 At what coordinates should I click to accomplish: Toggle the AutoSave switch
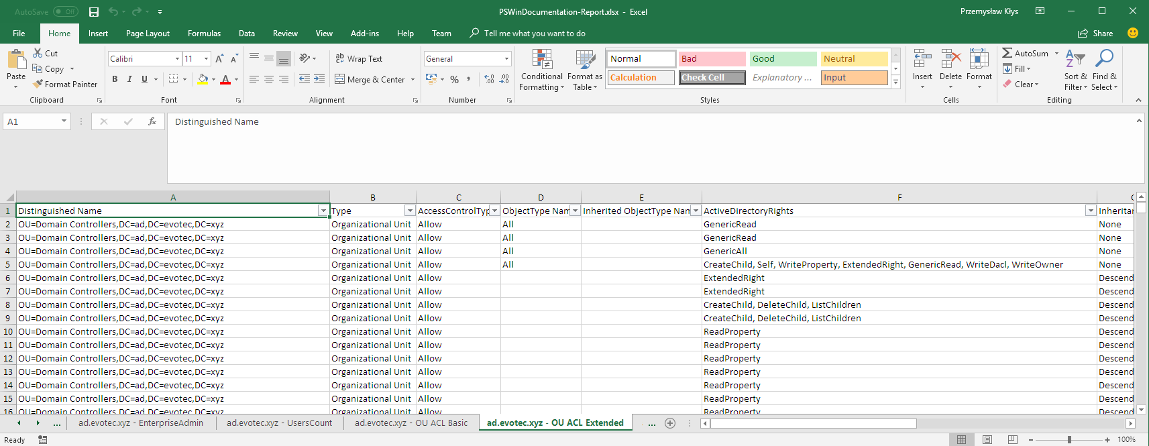pos(65,12)
